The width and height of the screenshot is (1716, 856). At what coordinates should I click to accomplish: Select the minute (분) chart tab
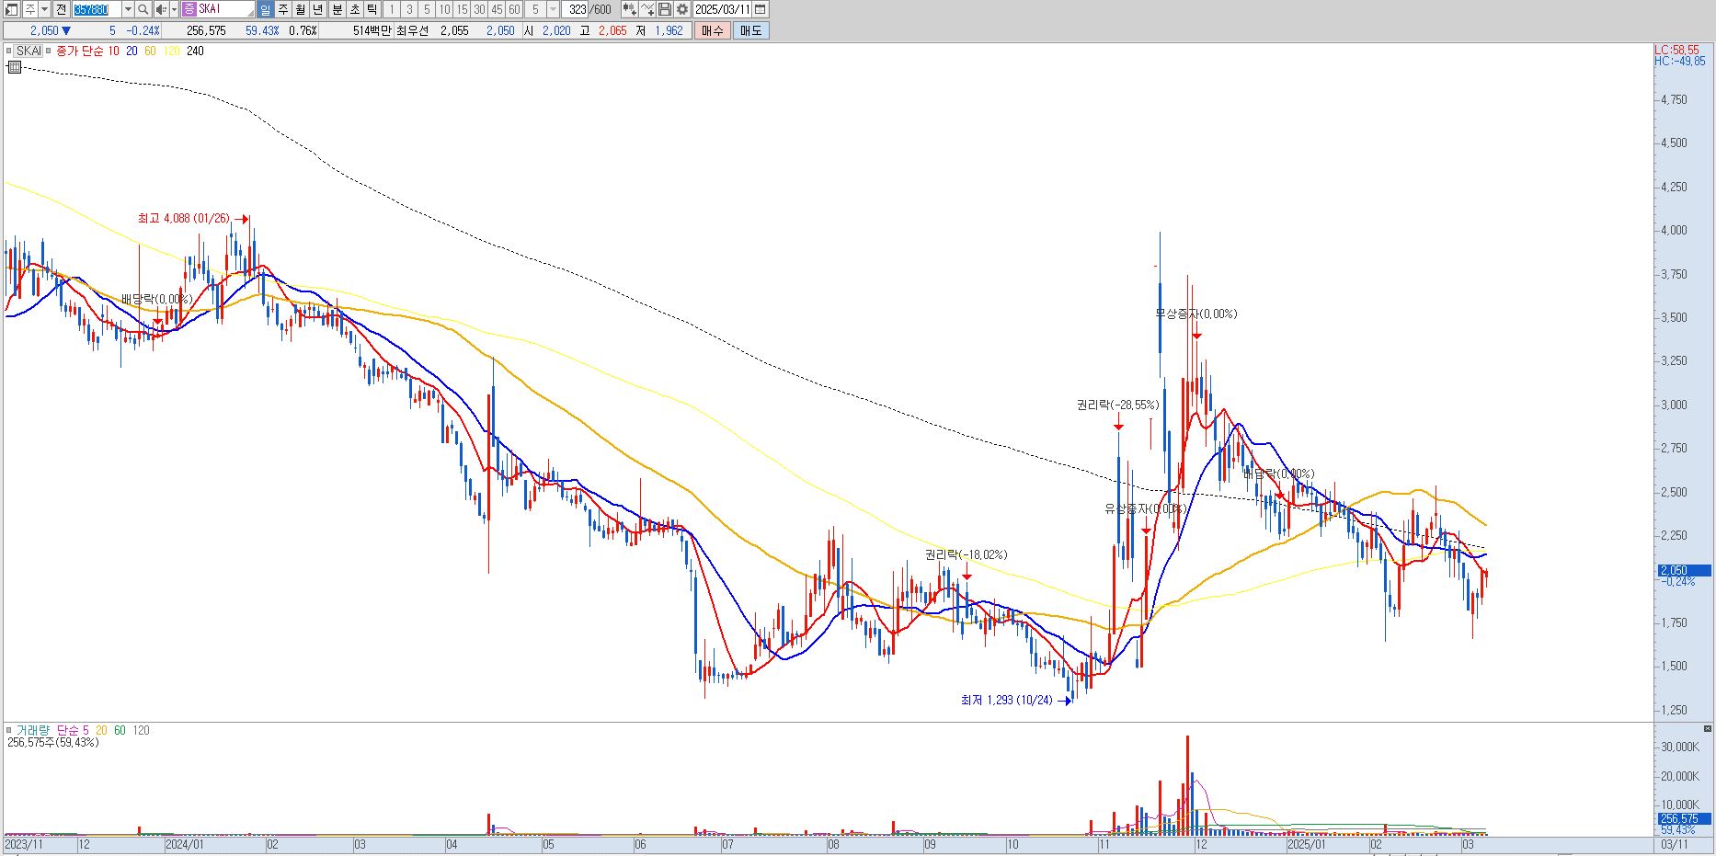337,9
